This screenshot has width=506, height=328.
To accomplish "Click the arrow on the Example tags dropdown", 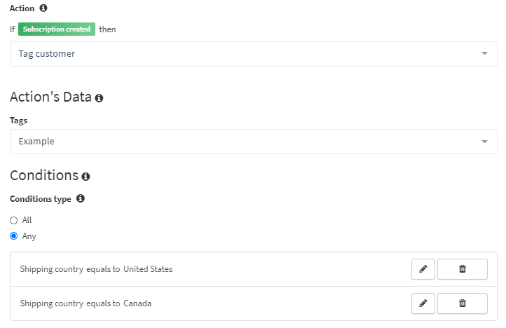I will coord(484,142).
